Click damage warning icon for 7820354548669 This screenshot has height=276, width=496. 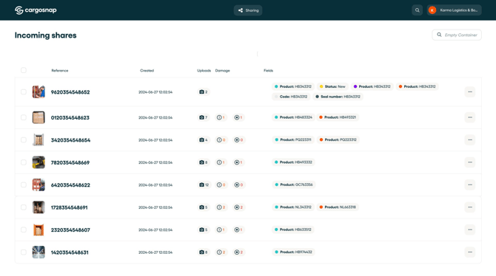point(219,162)
